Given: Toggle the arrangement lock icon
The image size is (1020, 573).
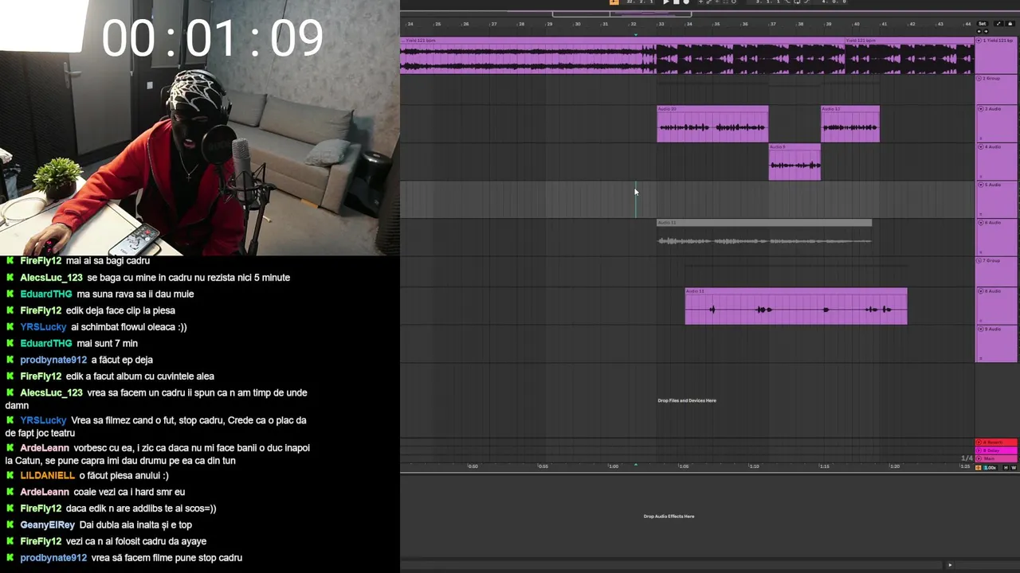Looking at the screenshot, I should coord(1011,24).
